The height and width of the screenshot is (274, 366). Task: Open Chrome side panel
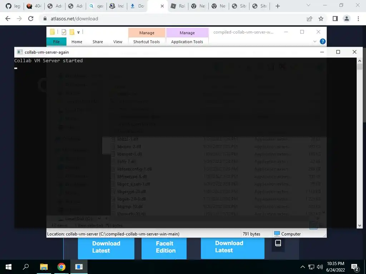[x=335, y=19]
